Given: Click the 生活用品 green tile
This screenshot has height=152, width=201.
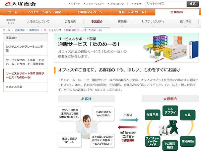Looking at the screenshot, I should tap(188, 141).
